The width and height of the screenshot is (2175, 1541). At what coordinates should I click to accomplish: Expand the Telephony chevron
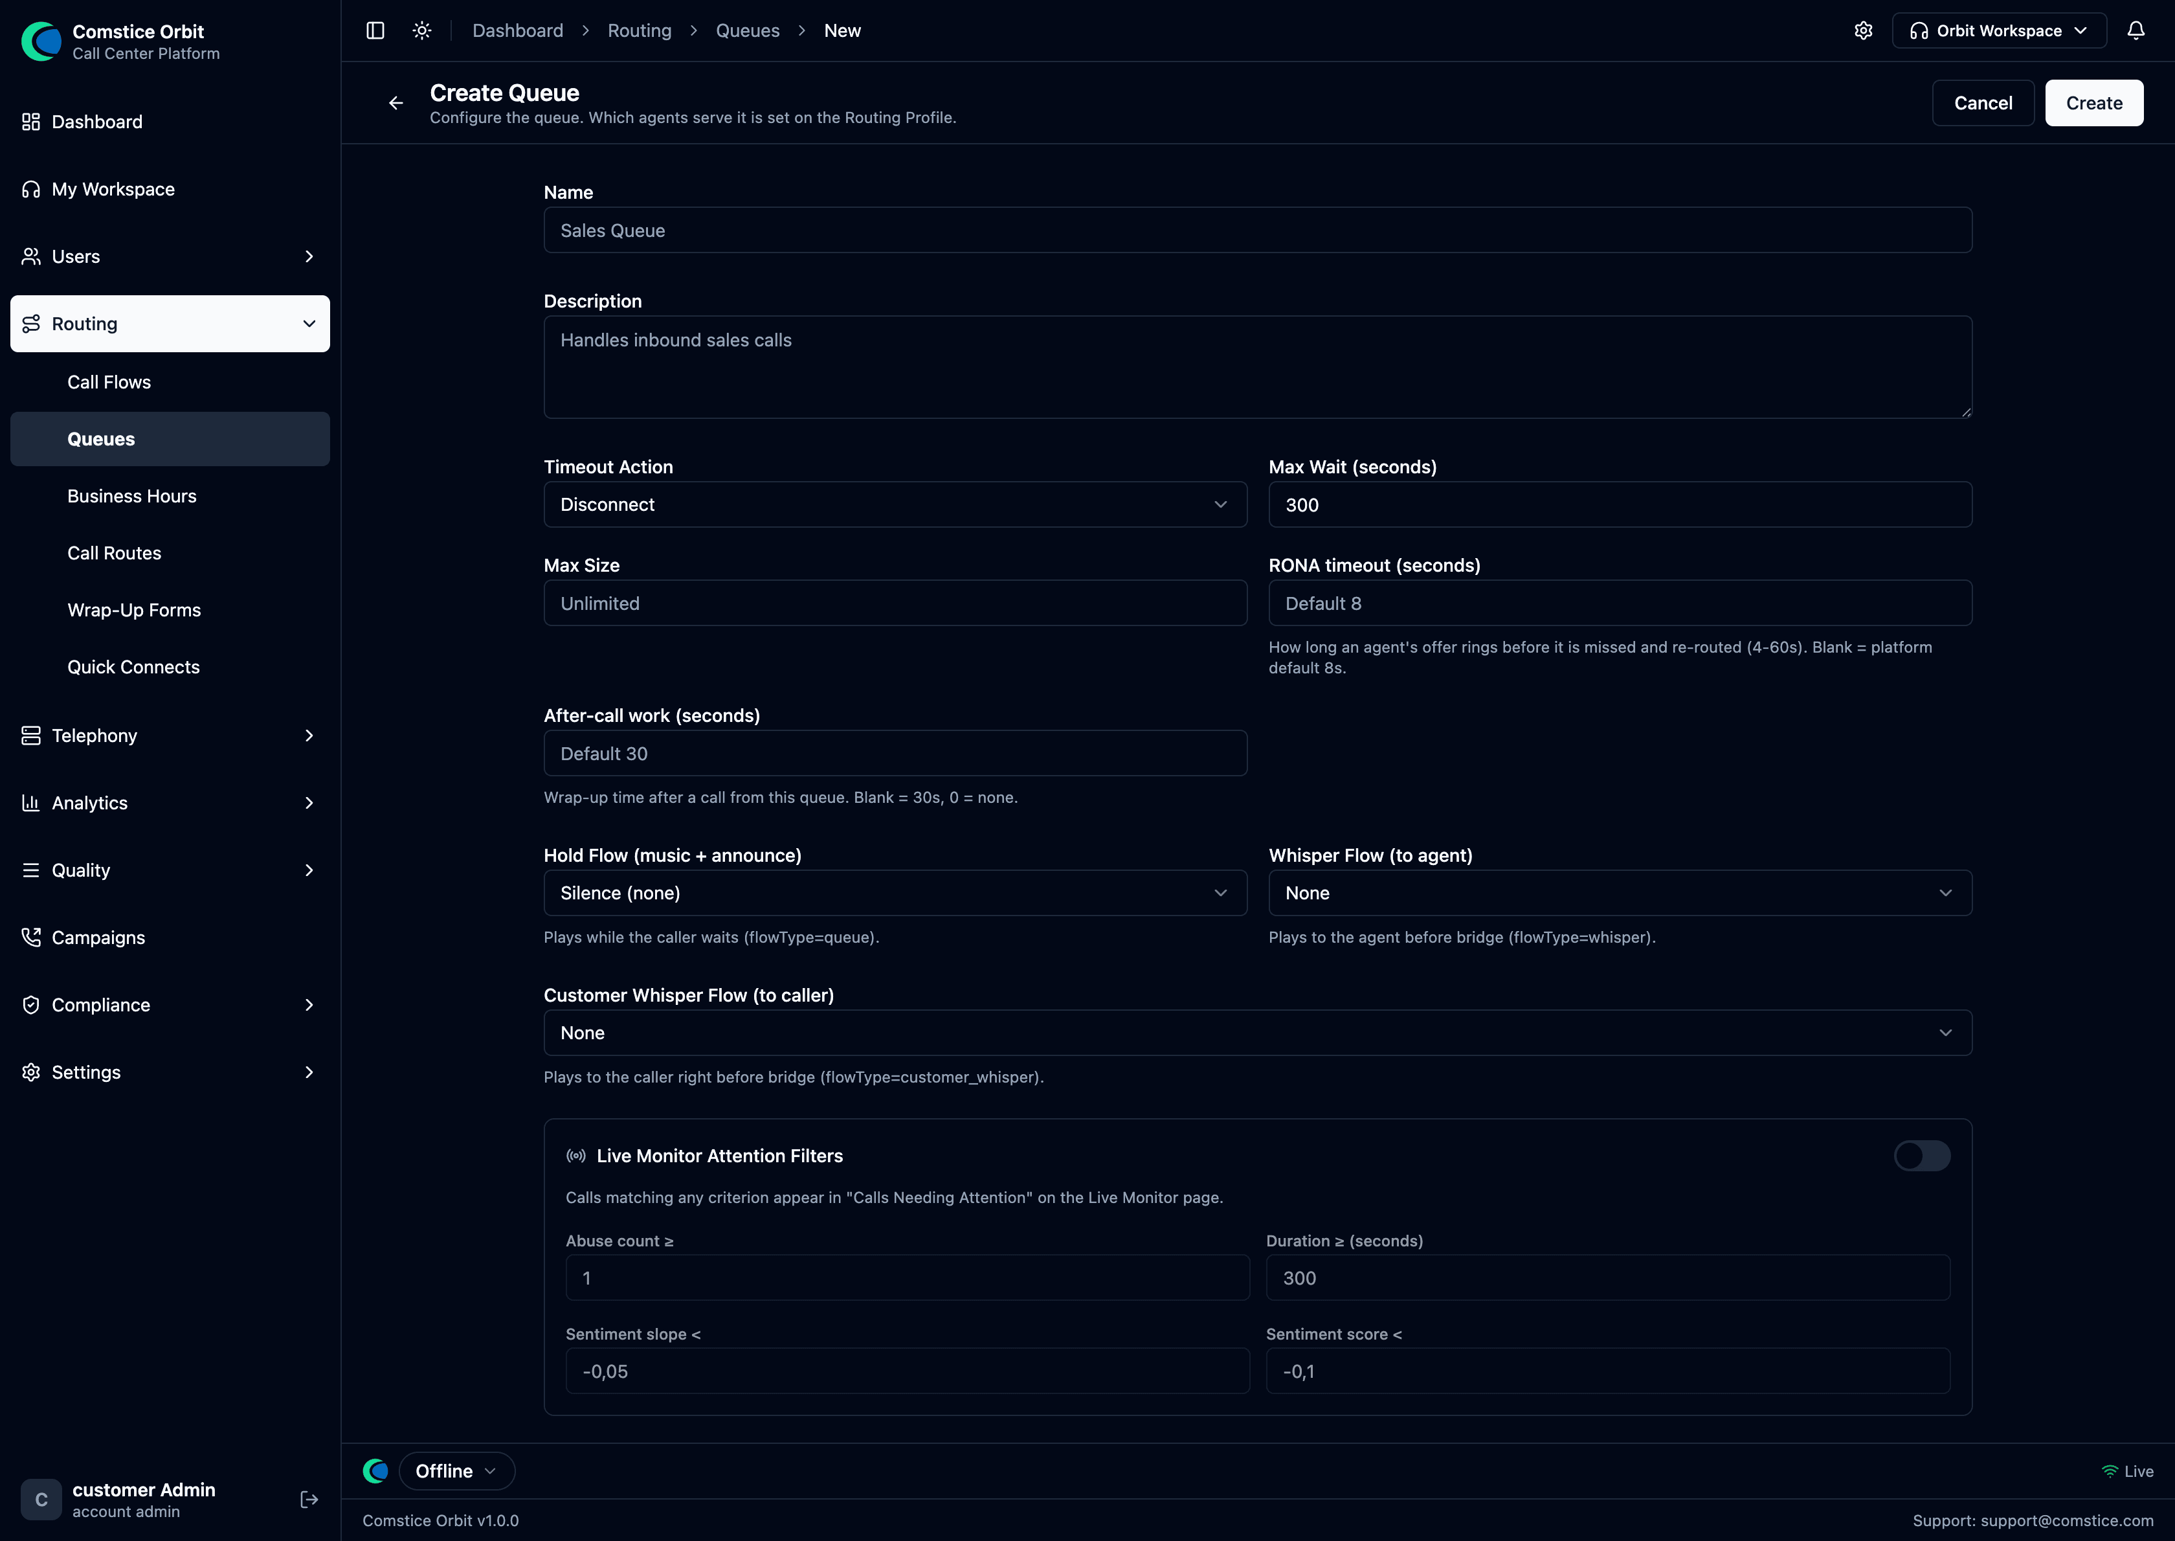tap(309, 736)
